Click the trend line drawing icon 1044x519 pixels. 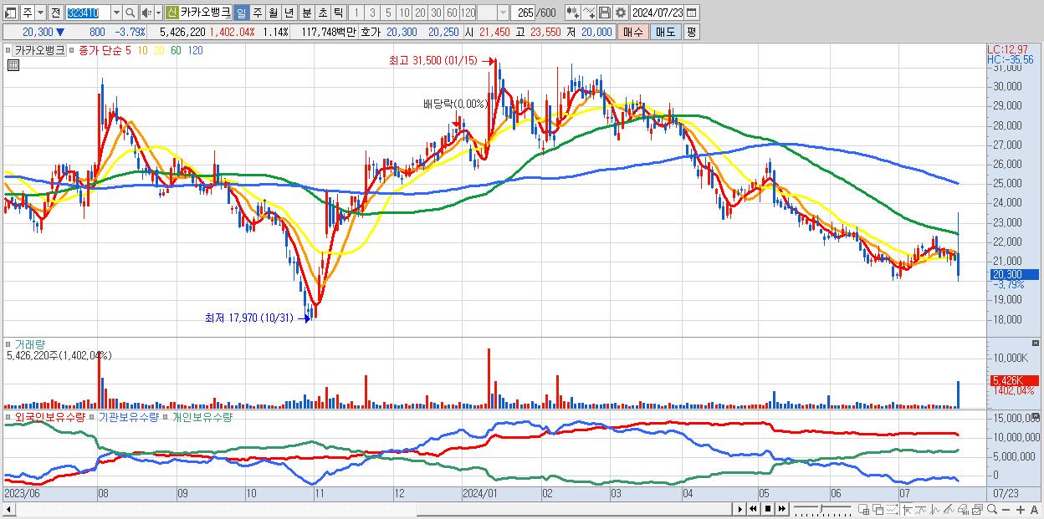(920, 509)
